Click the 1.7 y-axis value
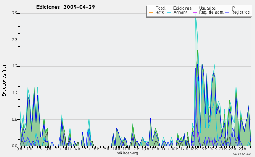Viewport: 255px width, 157px height. tap(14, 66)
